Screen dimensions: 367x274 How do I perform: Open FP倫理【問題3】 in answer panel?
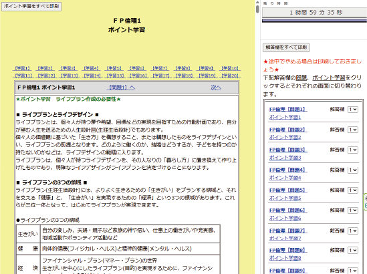coord(288,150)
